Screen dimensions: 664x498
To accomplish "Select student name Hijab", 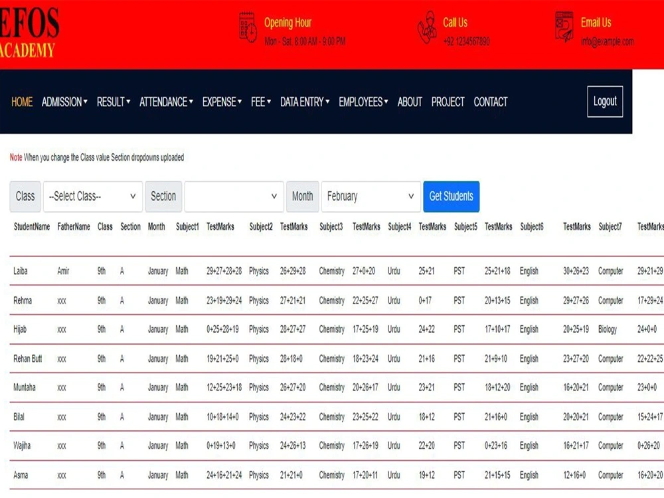I will [20, 329].
